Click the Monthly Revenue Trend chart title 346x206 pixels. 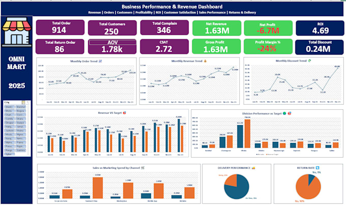[187, 61]
